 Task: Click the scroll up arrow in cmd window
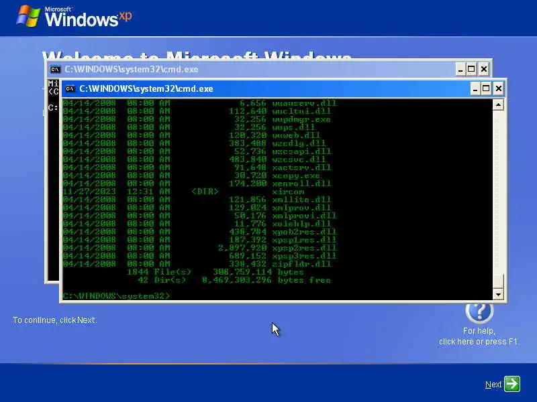(x=498, y=105)
